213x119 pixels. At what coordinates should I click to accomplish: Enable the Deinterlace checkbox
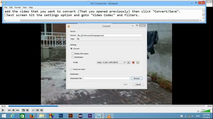point(73,57)
